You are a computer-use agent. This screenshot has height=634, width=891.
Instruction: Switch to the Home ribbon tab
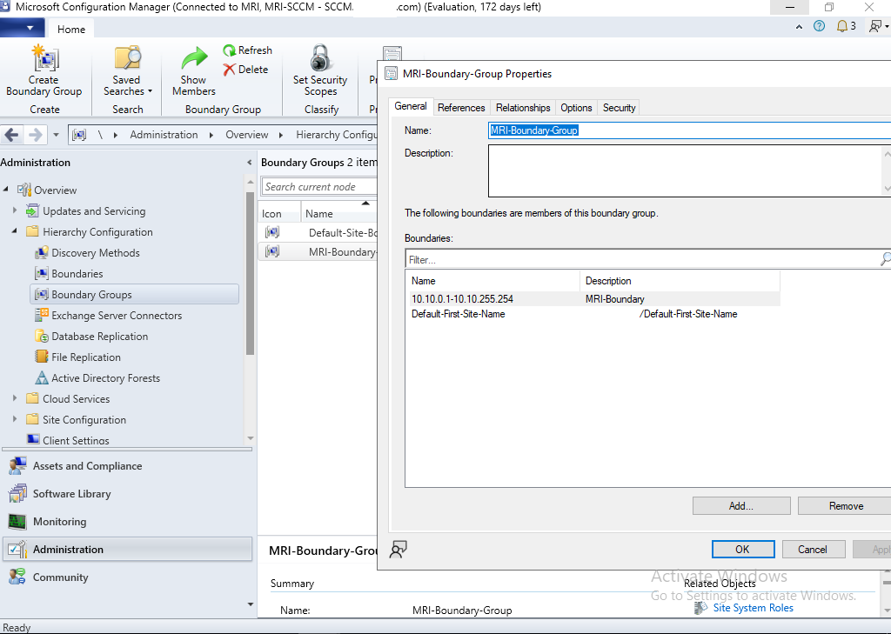(x=71, y=29)
